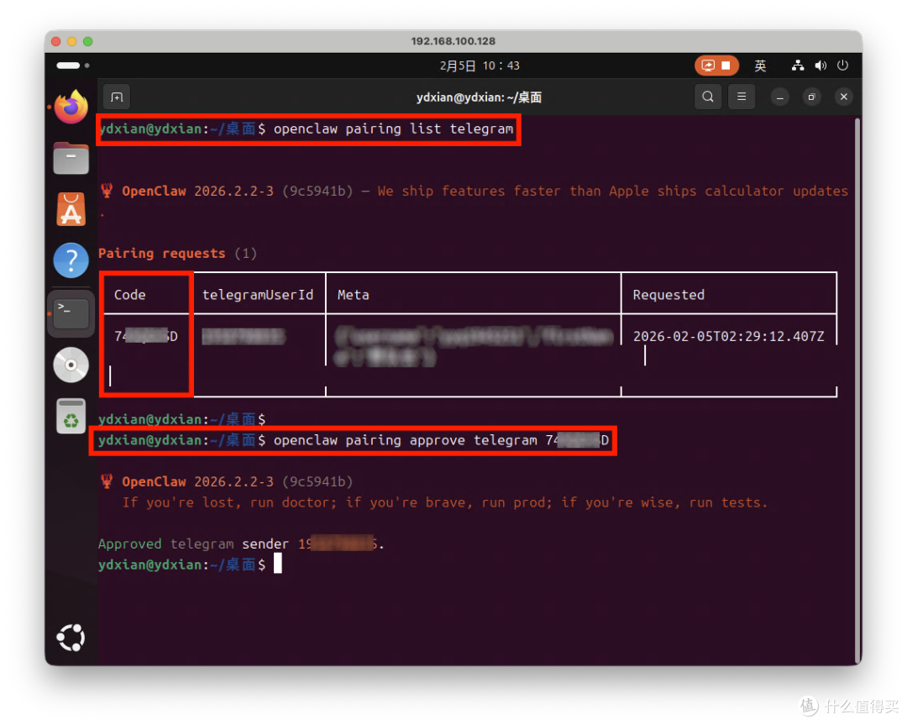
Task: Click the 192.168.100.128 window title
Action: click(453, 41)
